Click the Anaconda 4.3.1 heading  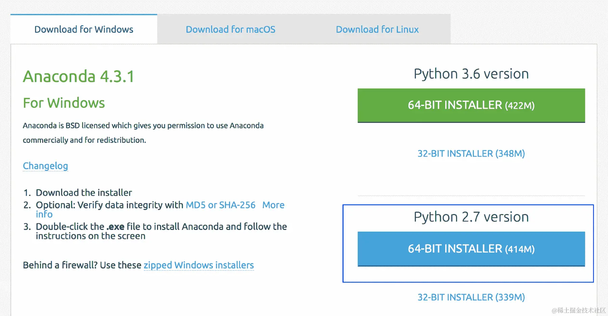(x=78, y=76)
